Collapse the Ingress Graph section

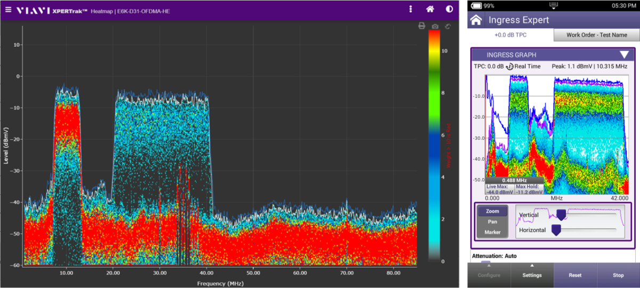pyautogui.click(x=624, y=55)
